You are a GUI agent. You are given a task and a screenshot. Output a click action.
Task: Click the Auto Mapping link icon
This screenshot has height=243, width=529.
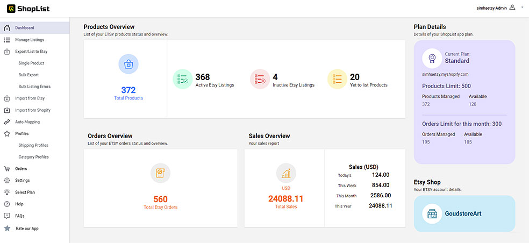tap(7, 122)
